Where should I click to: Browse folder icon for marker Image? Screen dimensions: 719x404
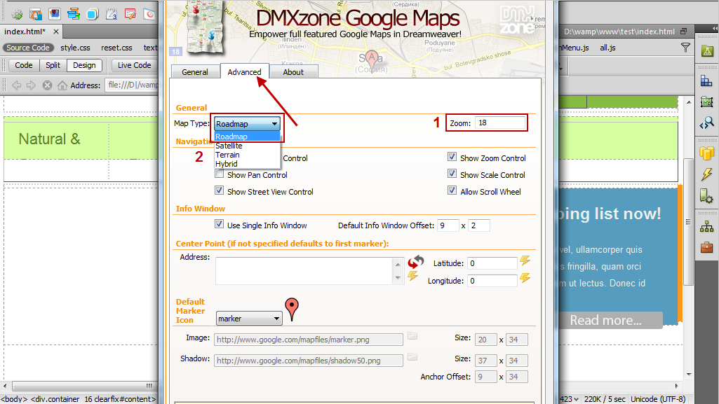412,336
